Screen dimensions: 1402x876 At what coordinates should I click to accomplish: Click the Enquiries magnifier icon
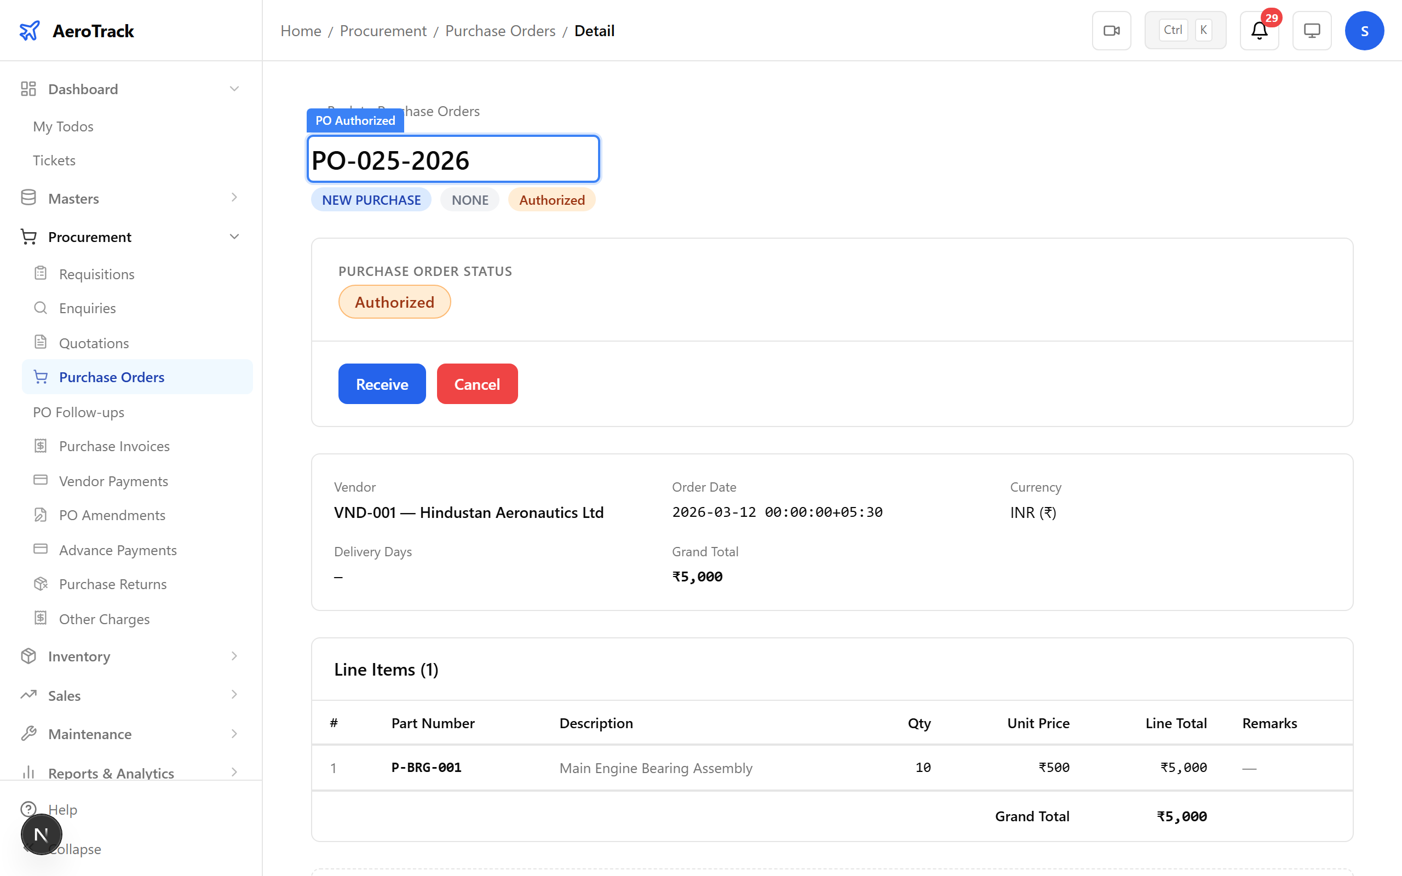(x=40, y=308)
